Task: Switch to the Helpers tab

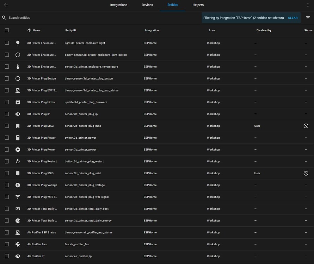Action: click(x=198, y=5)
